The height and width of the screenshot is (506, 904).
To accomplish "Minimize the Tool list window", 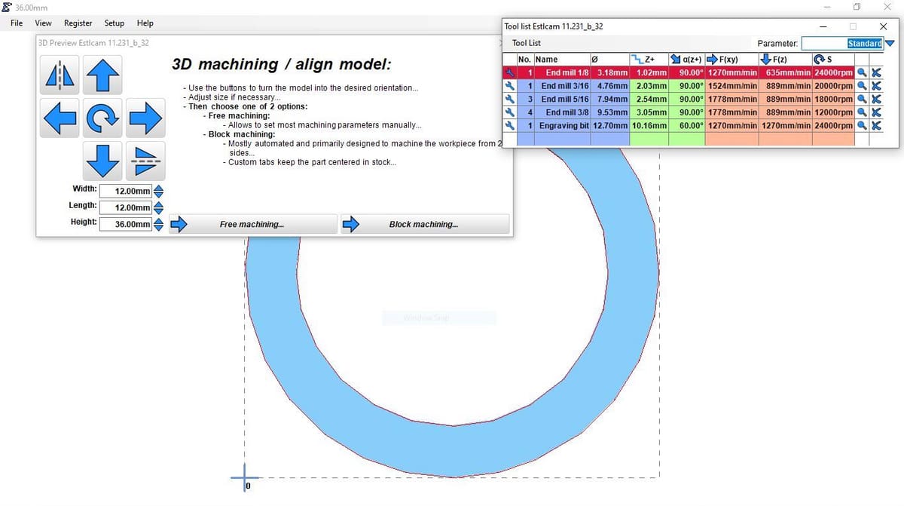I will tap(823, 26).
